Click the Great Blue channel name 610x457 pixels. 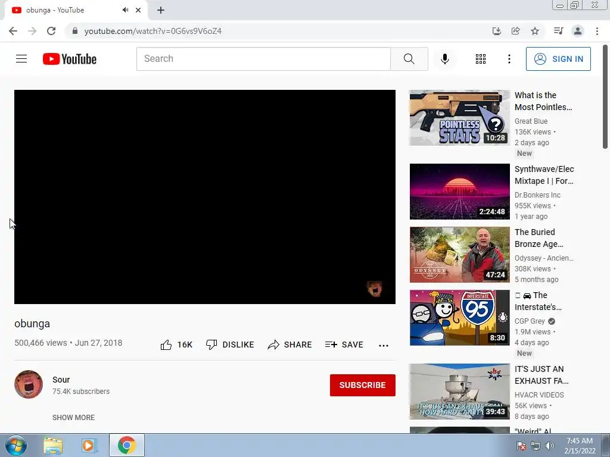531,121
